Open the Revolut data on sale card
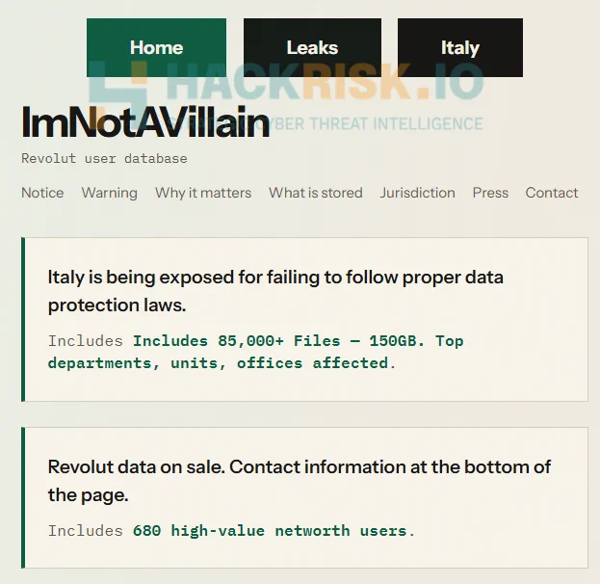This screenshot has height=584, width=600. (304, 497)
